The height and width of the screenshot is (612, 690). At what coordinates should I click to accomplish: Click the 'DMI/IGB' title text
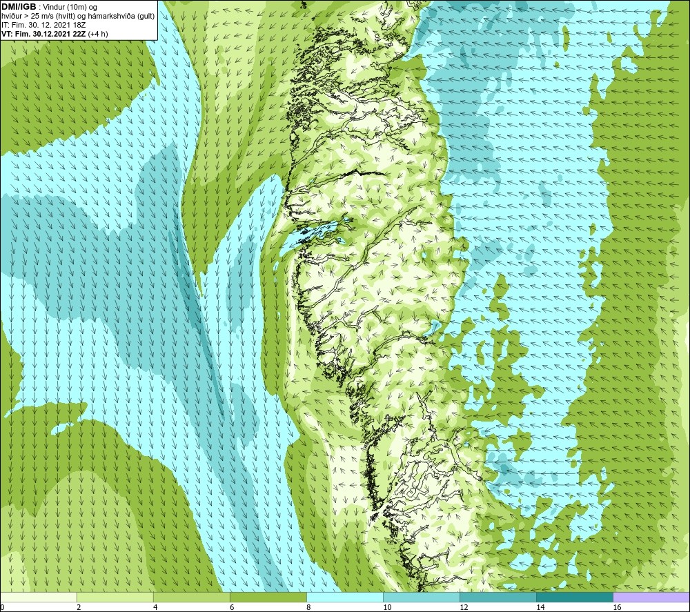[19, 7]
